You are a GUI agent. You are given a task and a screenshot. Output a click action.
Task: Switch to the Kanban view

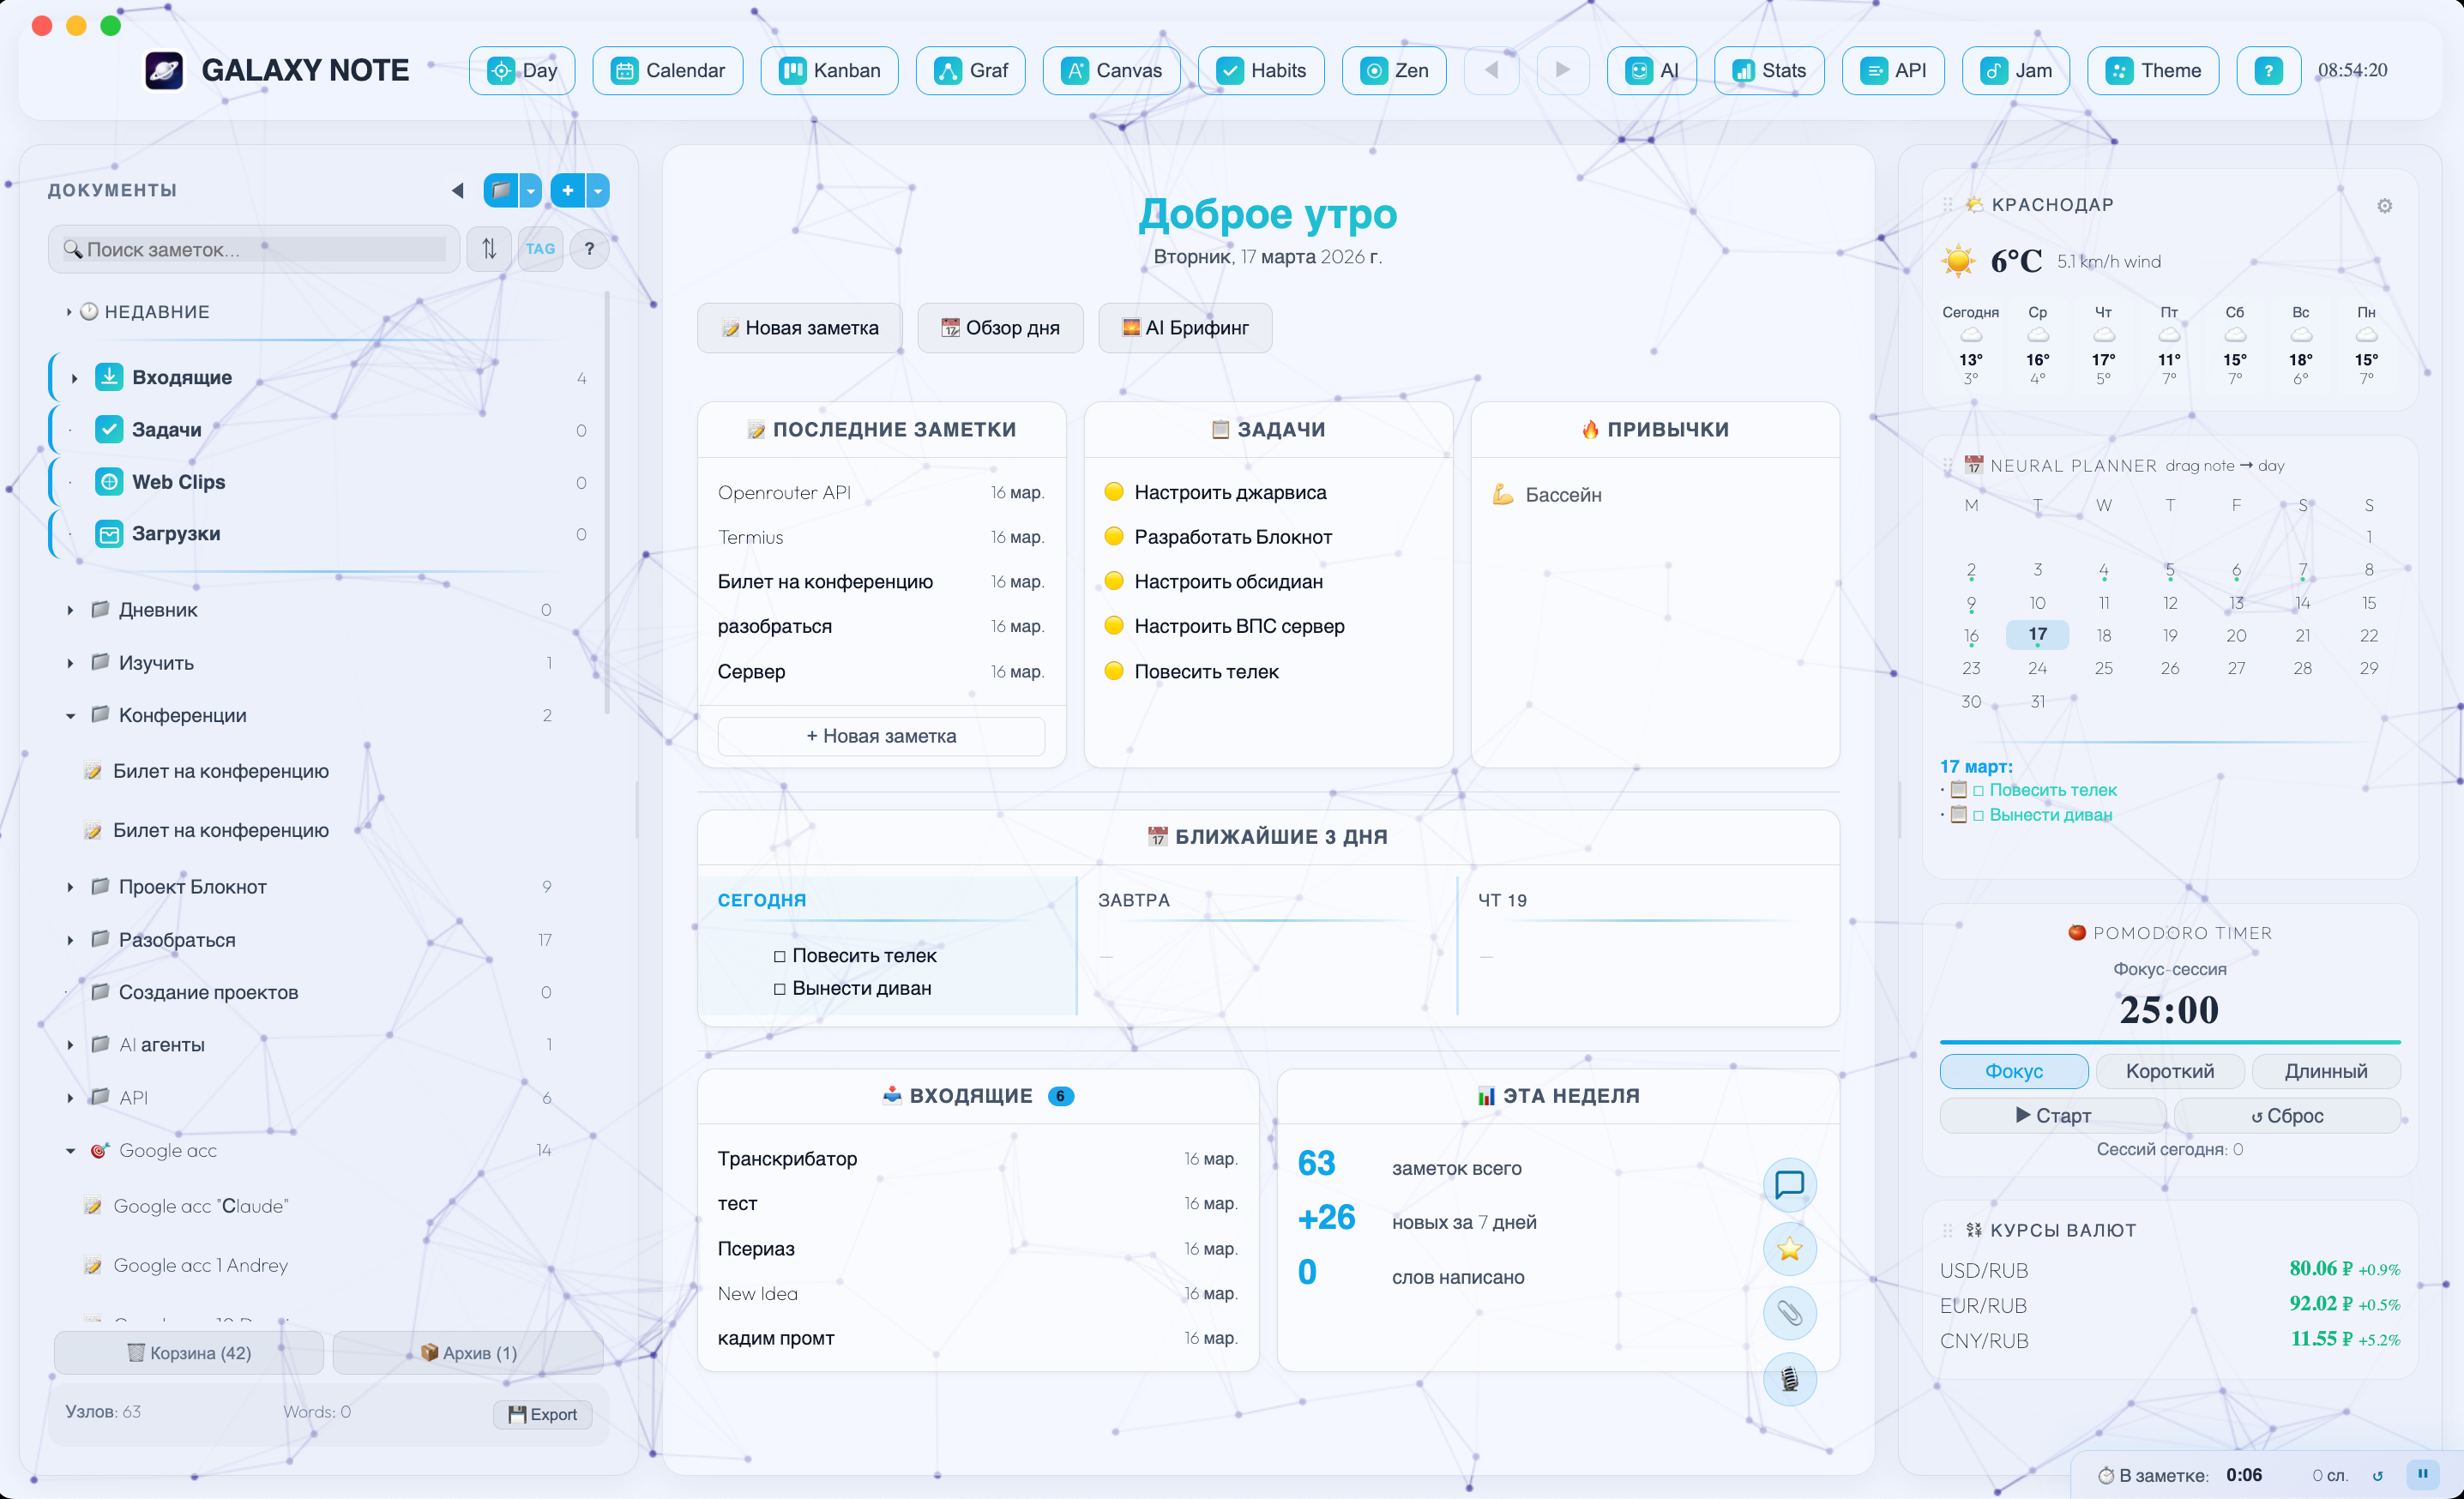(x=829, y=70)
